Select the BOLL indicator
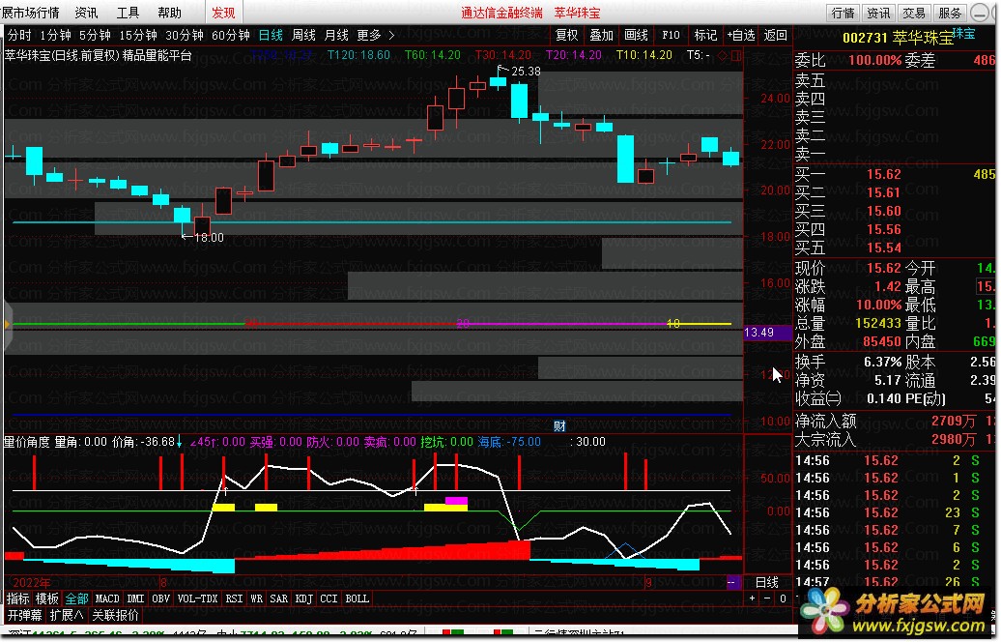Image resolution: width=1001 pixels, height=642 pixels. pyautogui.click(x=357, y=598)
